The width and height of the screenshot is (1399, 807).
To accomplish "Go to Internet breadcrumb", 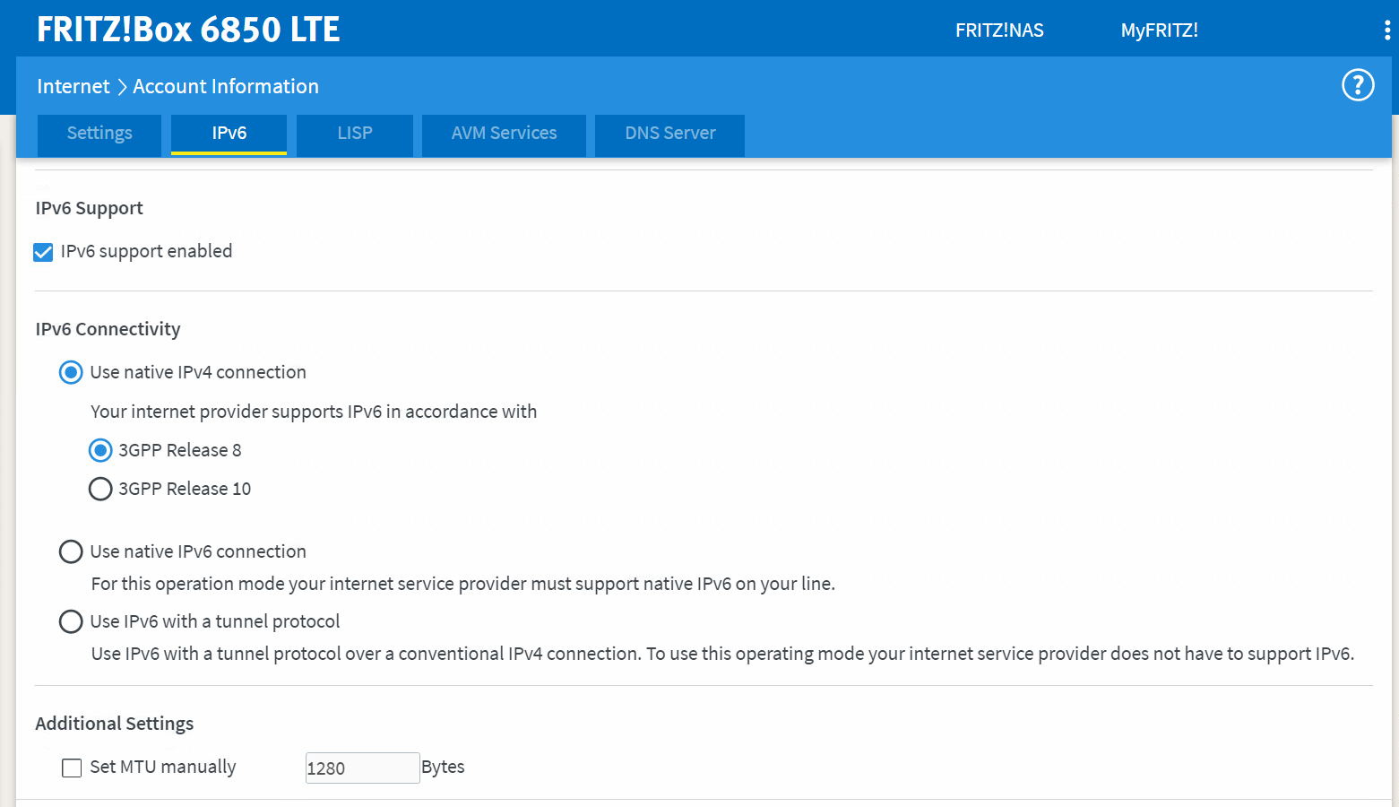I will [73, 86].
